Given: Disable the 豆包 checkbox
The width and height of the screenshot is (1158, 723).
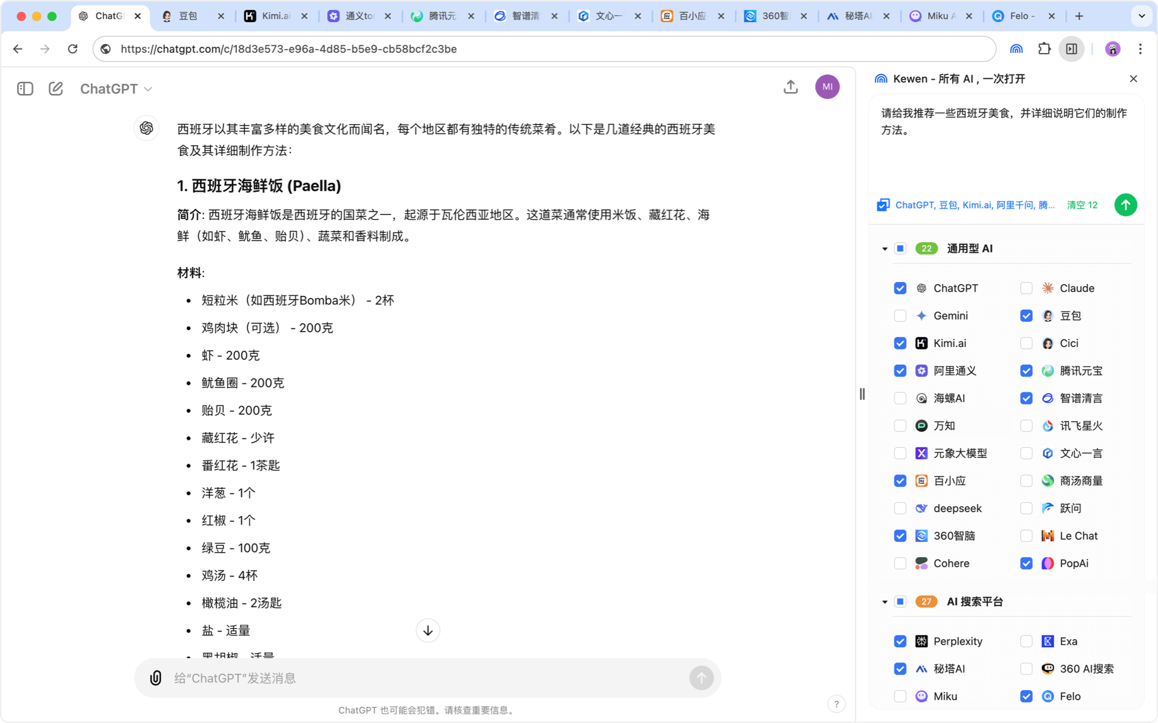Looking at the screenshot, I should coord(1026,315).
